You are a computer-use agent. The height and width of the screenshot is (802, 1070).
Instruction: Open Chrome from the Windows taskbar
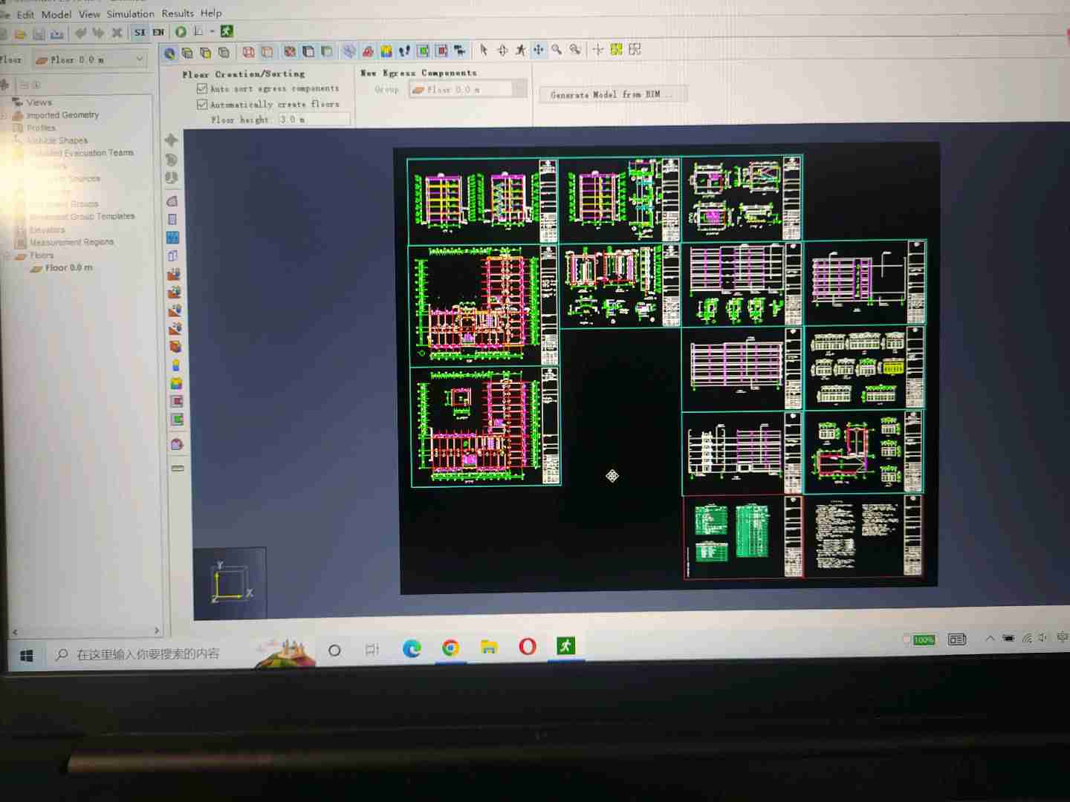coord(450,648)
